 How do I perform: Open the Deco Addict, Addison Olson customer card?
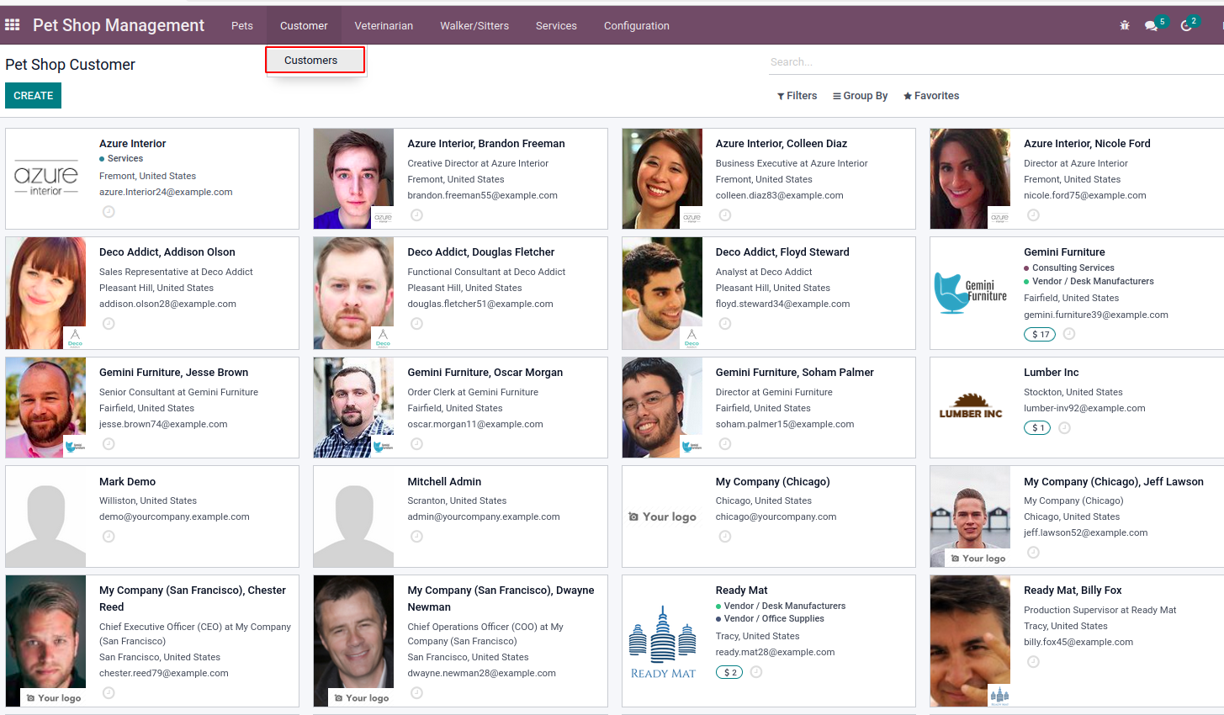167,252
